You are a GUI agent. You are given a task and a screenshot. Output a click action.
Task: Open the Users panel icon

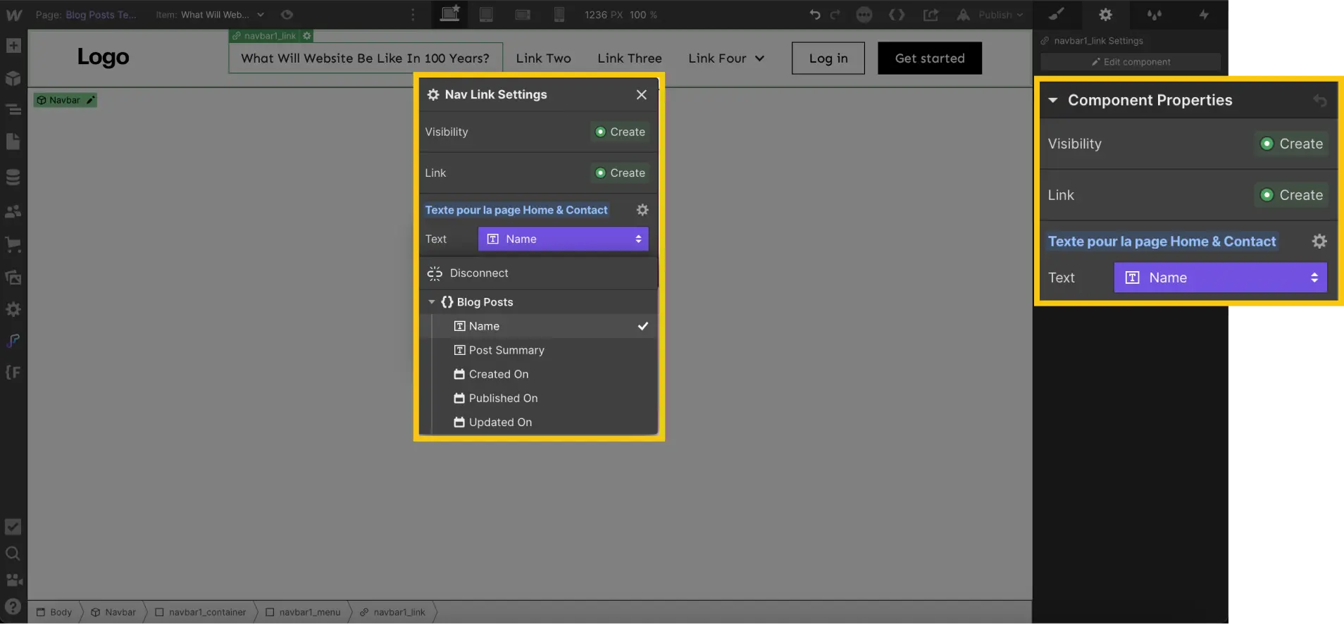pyautogui.click(x=13, y=211)
